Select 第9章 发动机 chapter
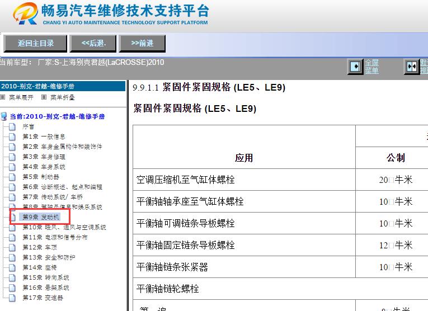428x311 pixels. point(41,217)
